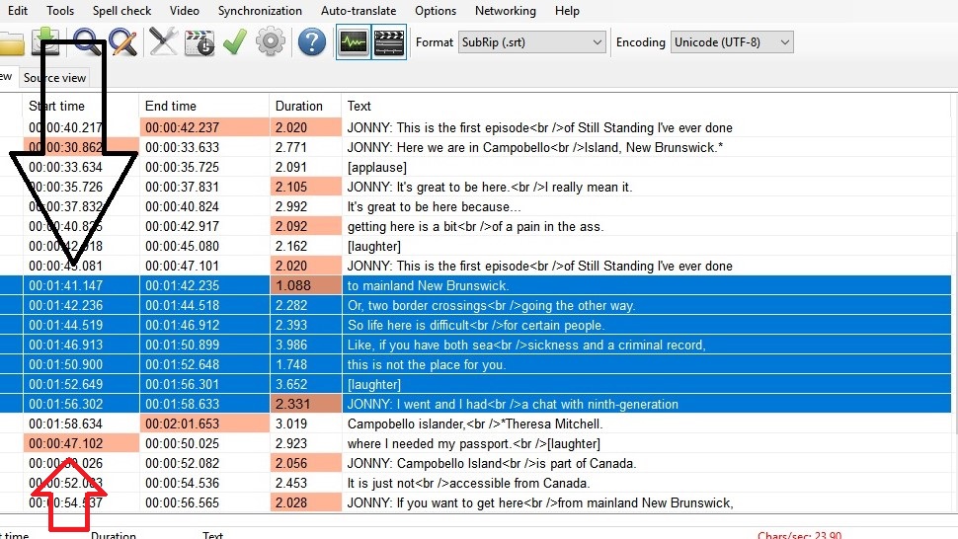
Task: Open the Video menu
Action: (185, 11)
